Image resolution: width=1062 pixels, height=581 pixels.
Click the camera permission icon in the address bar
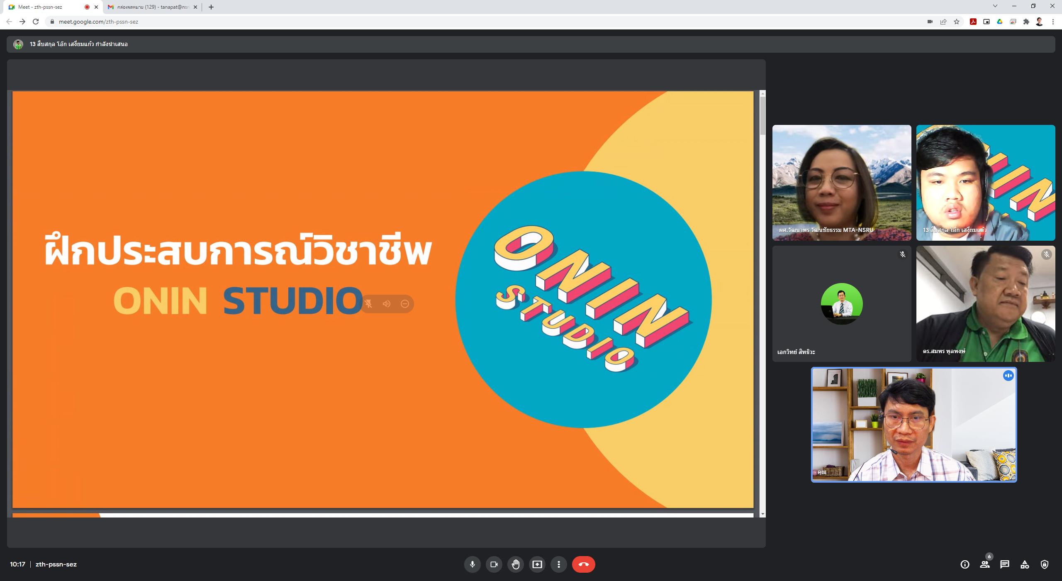[930, 22]
